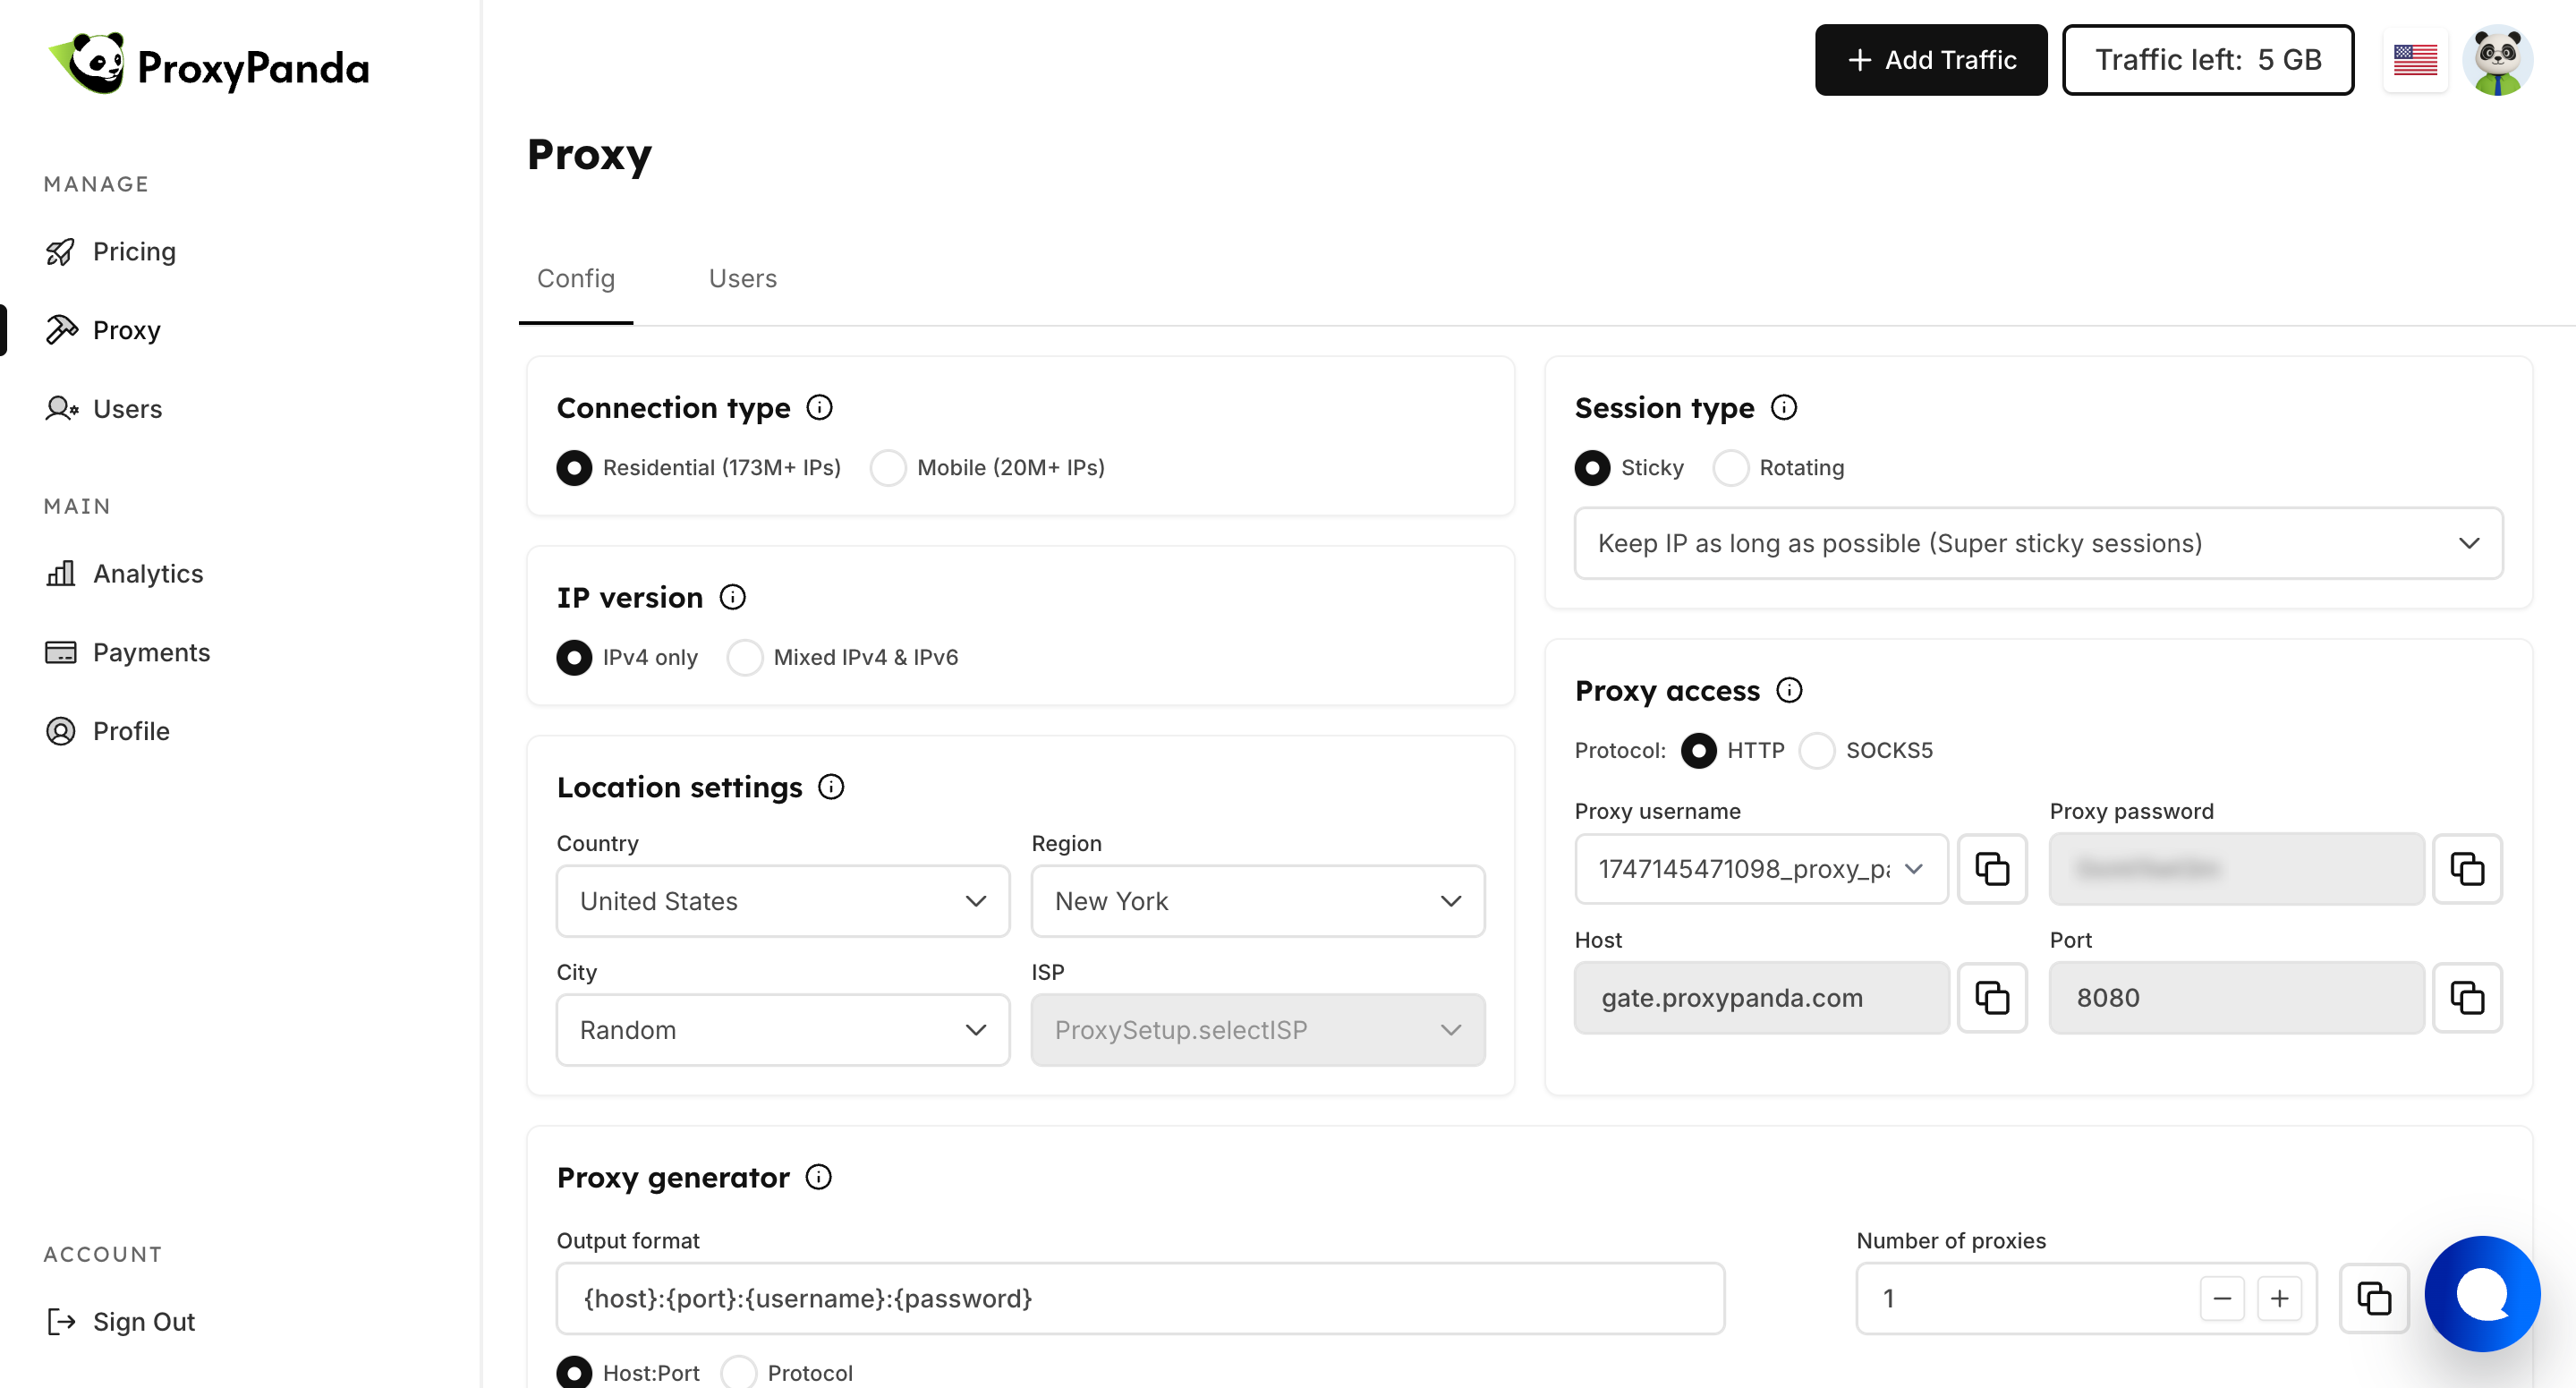
Task: Click the Sign Out arrow icon
Action: pos(61,1322)
